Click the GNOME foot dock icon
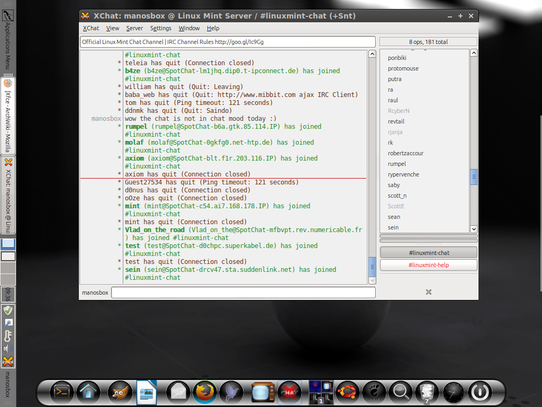 pyautogui.click(x=374, y=393)
